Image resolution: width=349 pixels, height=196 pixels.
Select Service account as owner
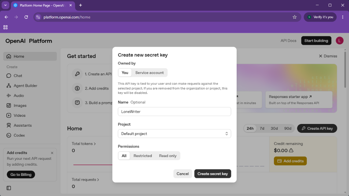(x=149, y=73)
